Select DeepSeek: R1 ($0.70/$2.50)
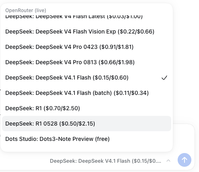Image resolution: width=199 pixels, height=172 pixels. tap(87, 108)
